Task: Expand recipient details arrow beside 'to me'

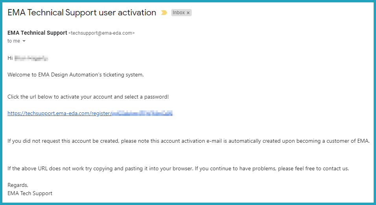Action: tap(24, 41)
